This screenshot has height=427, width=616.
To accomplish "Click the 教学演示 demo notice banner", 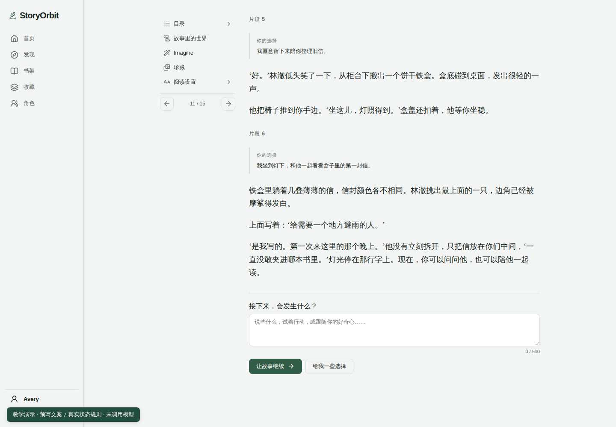I will tap(74, 415).
